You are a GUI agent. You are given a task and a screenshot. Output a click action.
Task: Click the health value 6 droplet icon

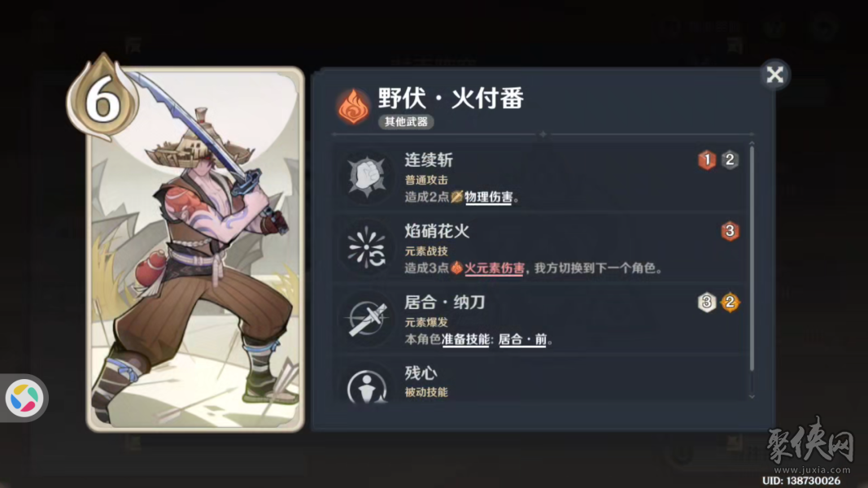pos(103,98)
